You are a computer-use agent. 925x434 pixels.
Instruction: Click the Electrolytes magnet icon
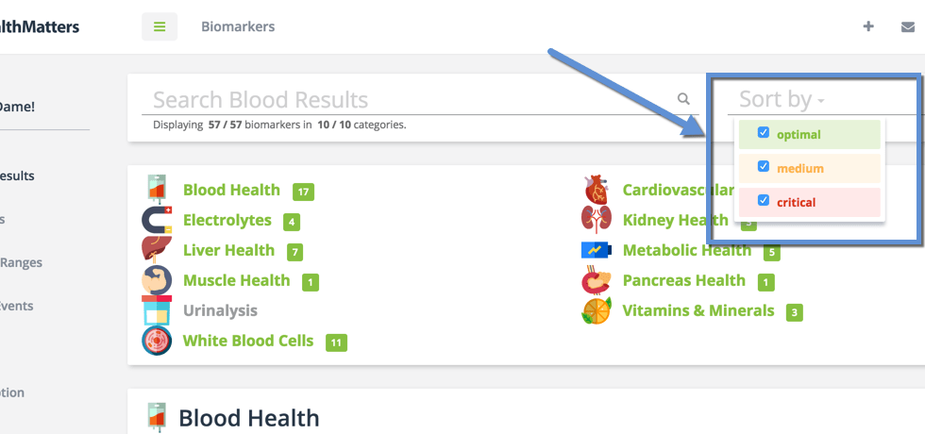pos(157,221)
